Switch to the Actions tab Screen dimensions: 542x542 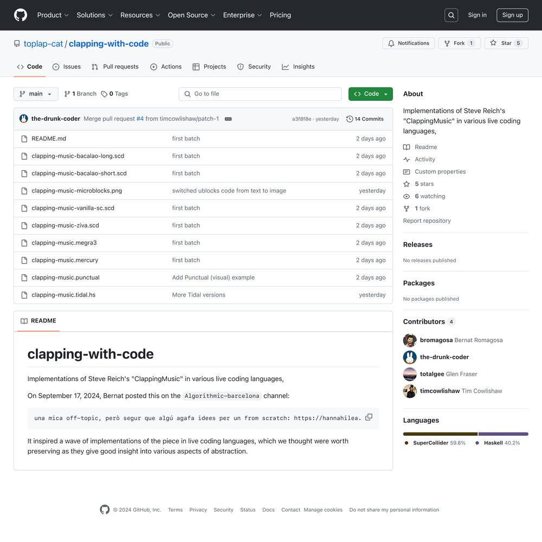point(166,67)
